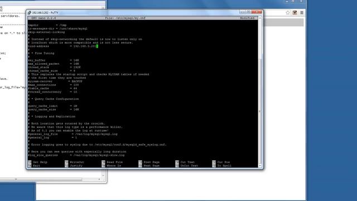Click 'To Spell' shortcut in nano footer

(222, 166)
